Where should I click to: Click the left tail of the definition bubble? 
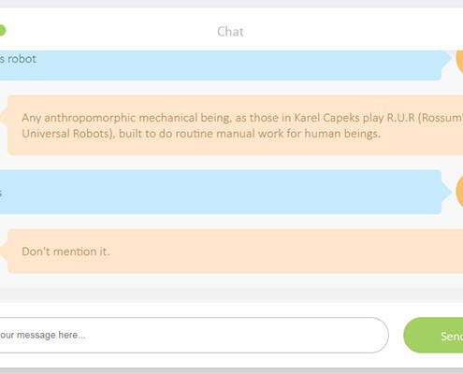pyautogui.click(x=4, y=118)
